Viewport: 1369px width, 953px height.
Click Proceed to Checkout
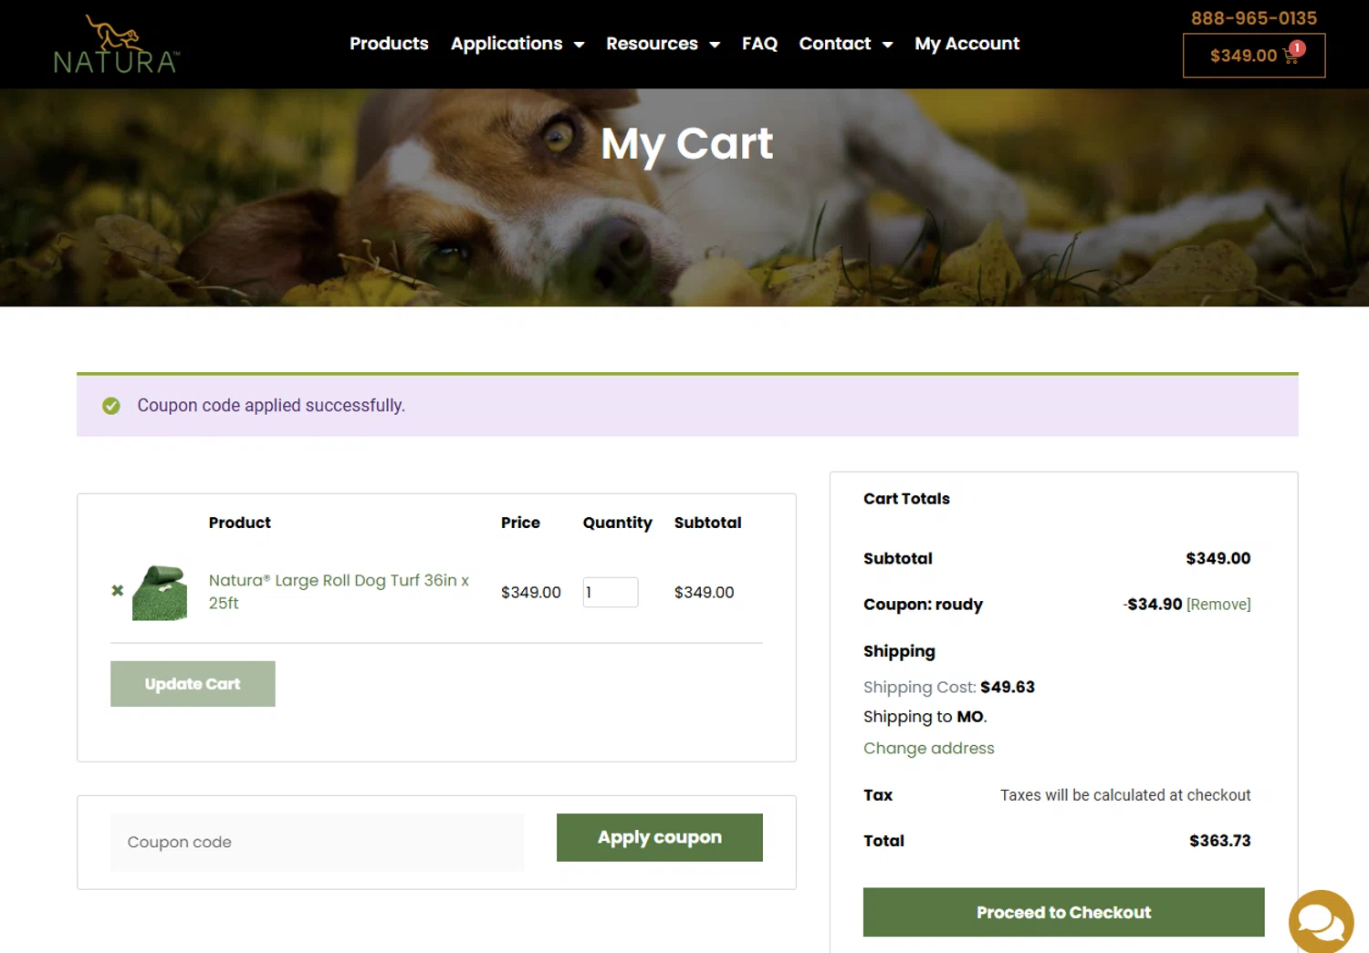click(1064, 912)
